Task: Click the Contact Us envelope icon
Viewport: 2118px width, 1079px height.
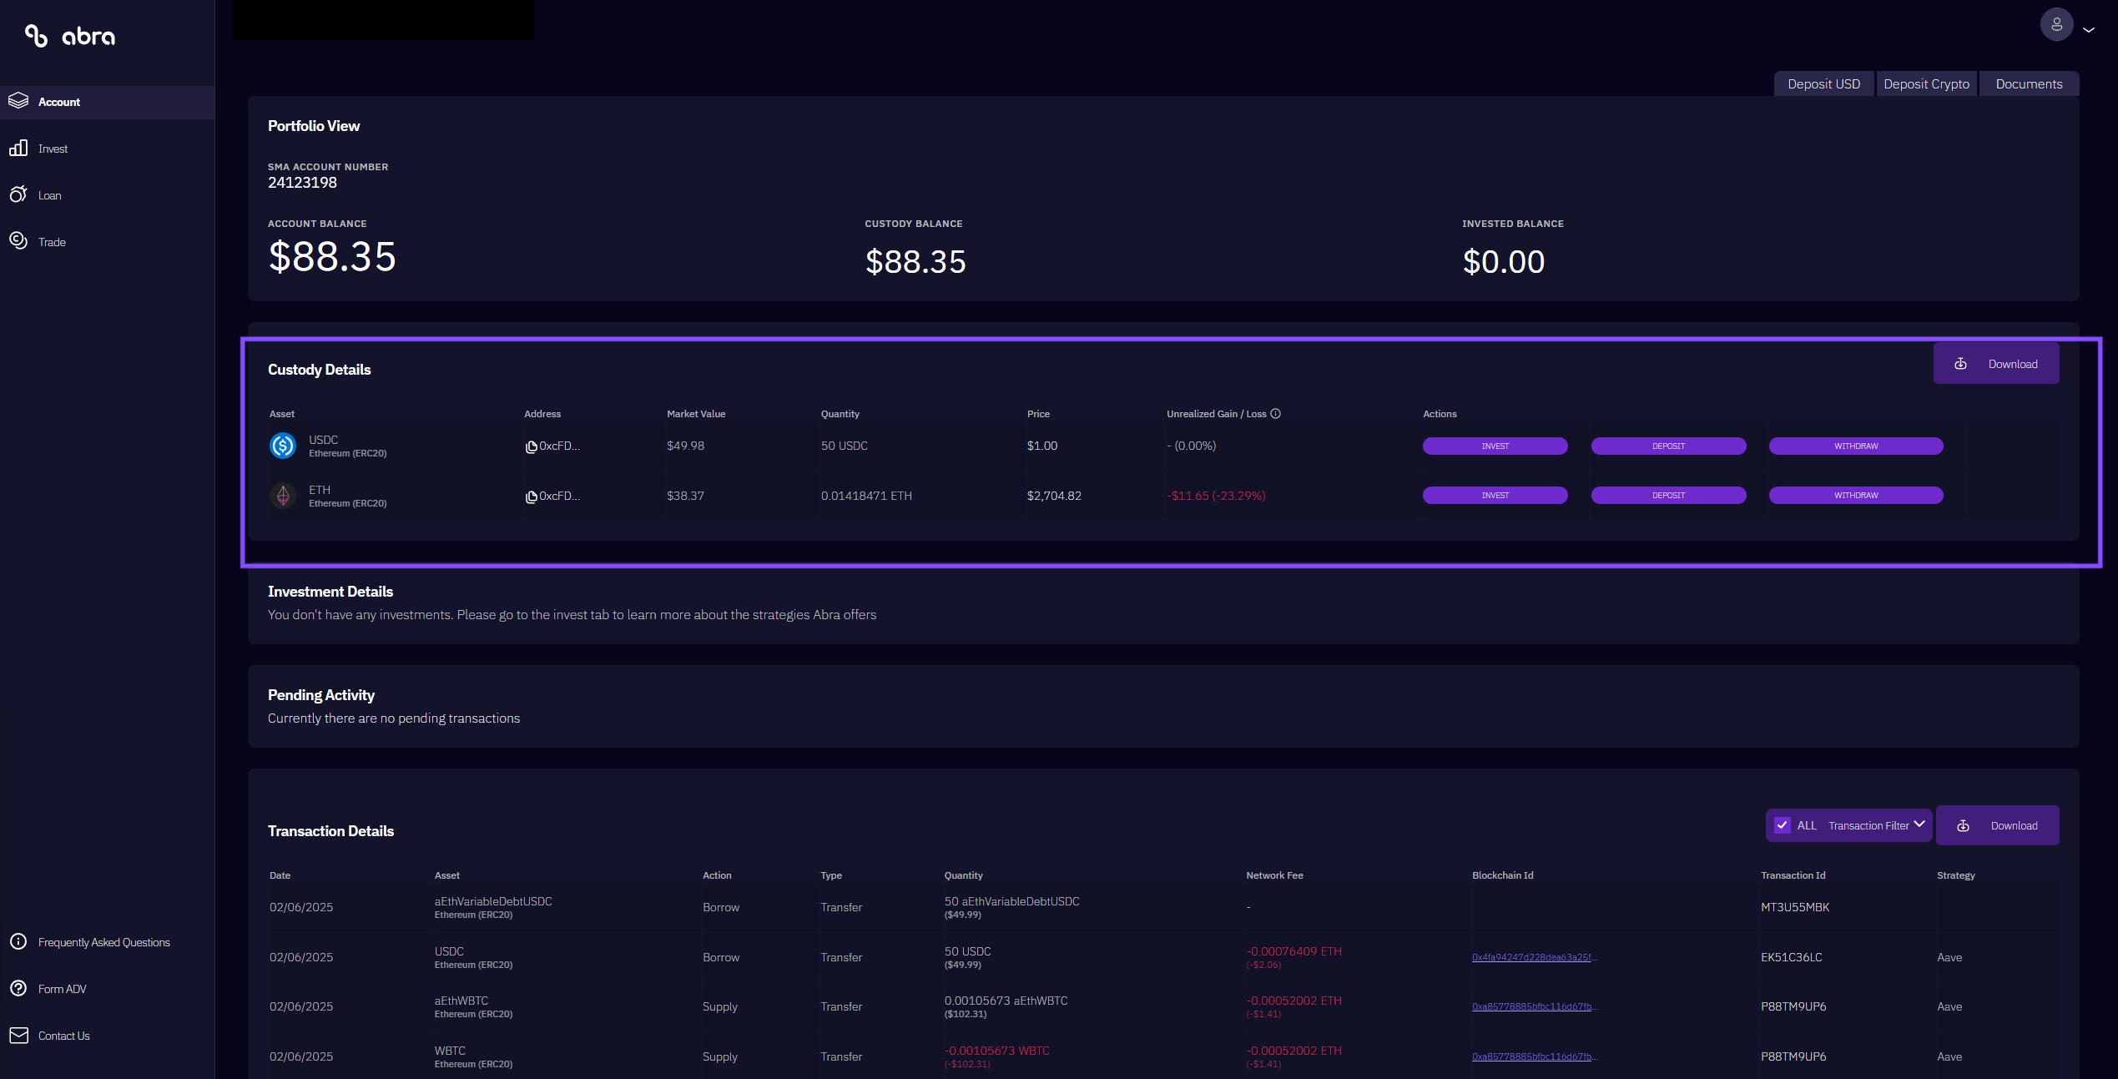Action: coord(18,1035)
